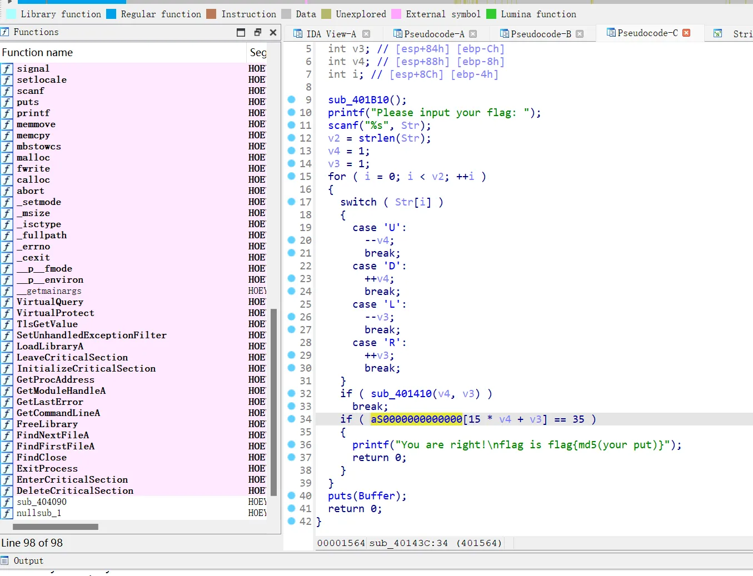Image resolution: width=753 pixels, height=576 pixels.
Task: Toggle breakpoint dot on line 34
Action: click(x=291, y=419)
